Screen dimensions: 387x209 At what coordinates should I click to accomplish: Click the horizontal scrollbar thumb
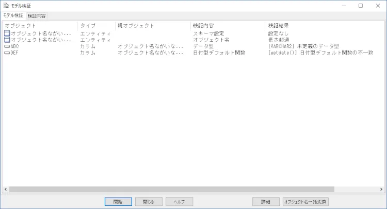(171, 189)
